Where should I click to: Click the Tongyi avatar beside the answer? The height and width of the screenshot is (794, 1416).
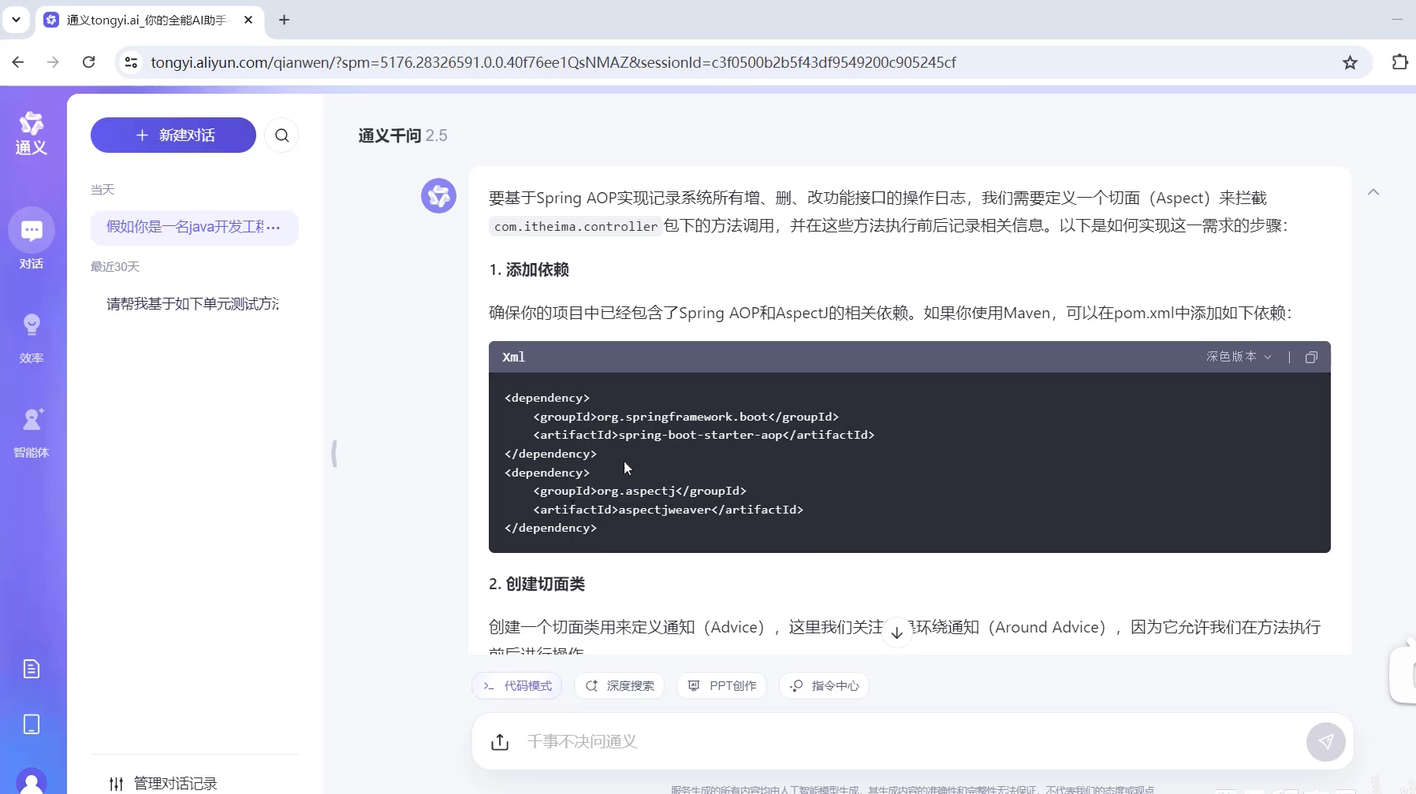click(x=438, y=196)
